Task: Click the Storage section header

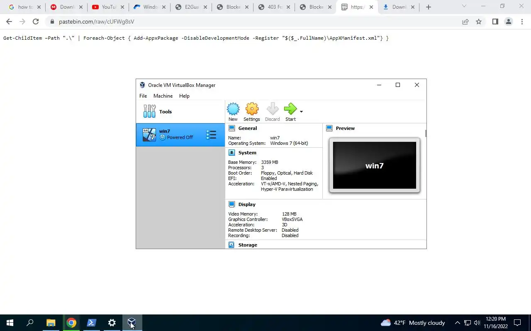Action: pyautogui.click(x=248, y=245)
